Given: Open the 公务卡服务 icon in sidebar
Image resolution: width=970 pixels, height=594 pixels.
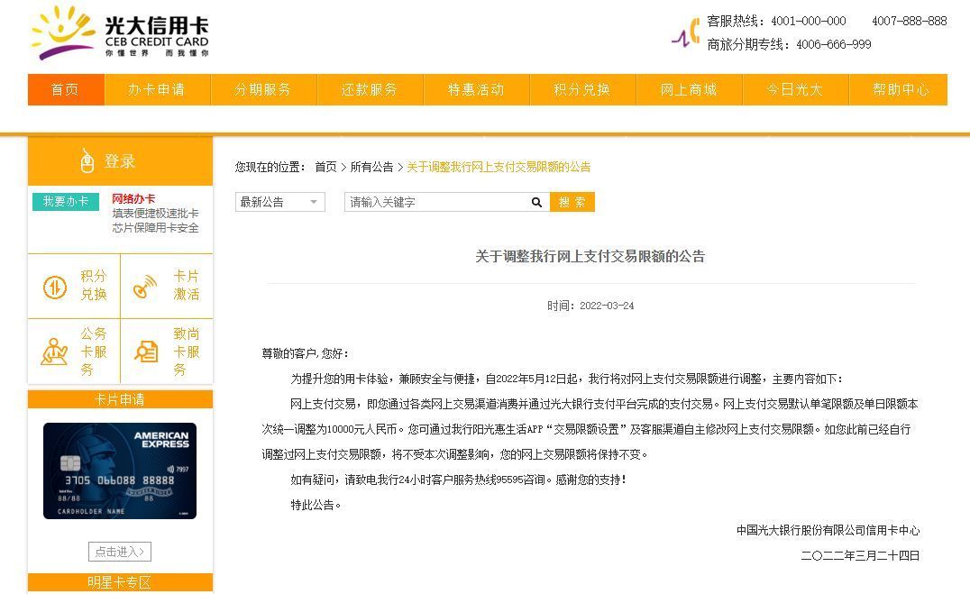Looking at the screenshot, I should (x=55, y=352).
